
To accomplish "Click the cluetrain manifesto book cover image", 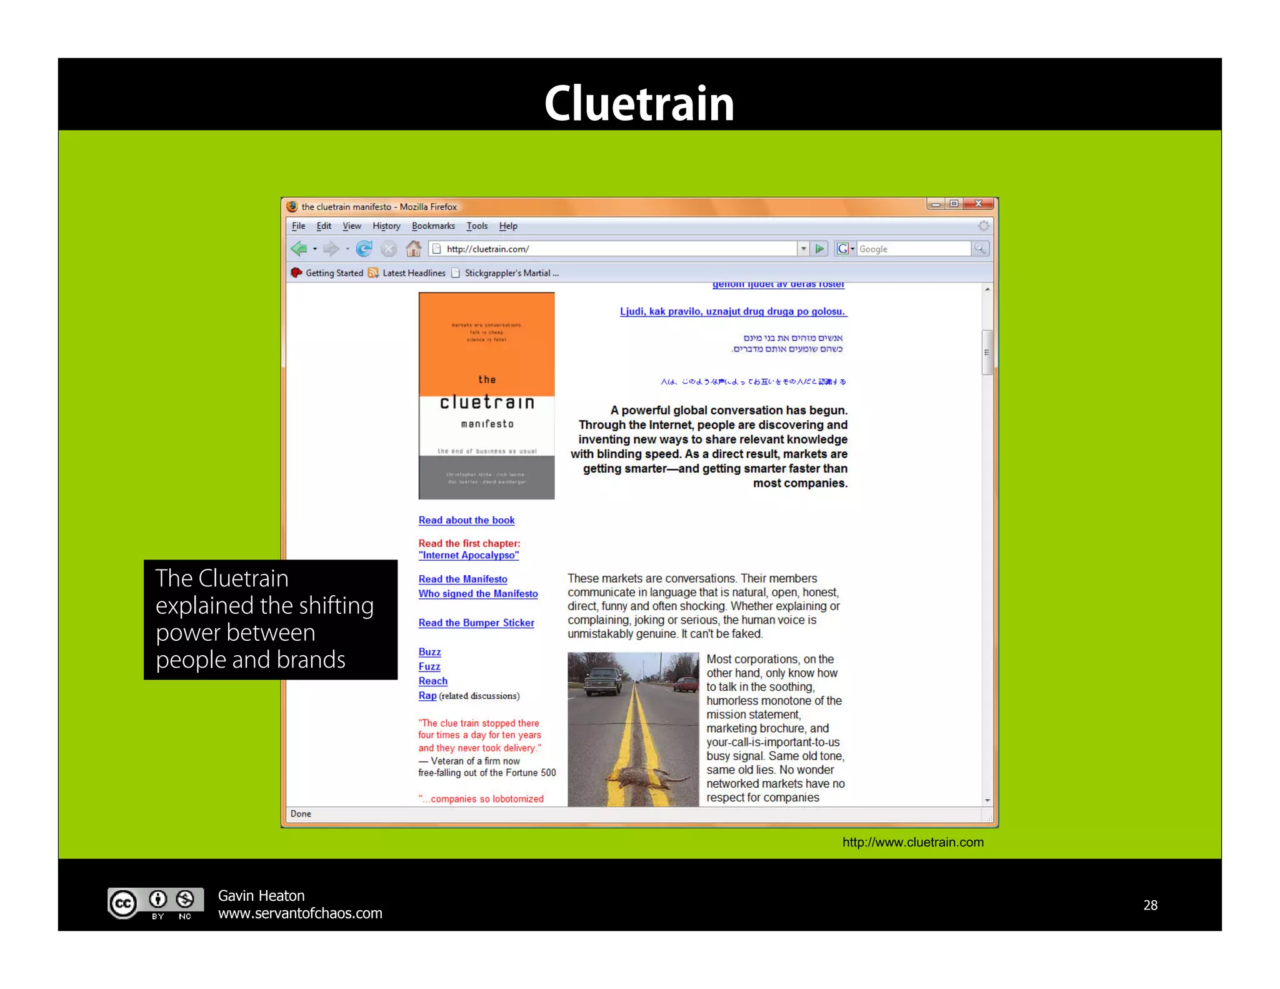I will [486, 396].
